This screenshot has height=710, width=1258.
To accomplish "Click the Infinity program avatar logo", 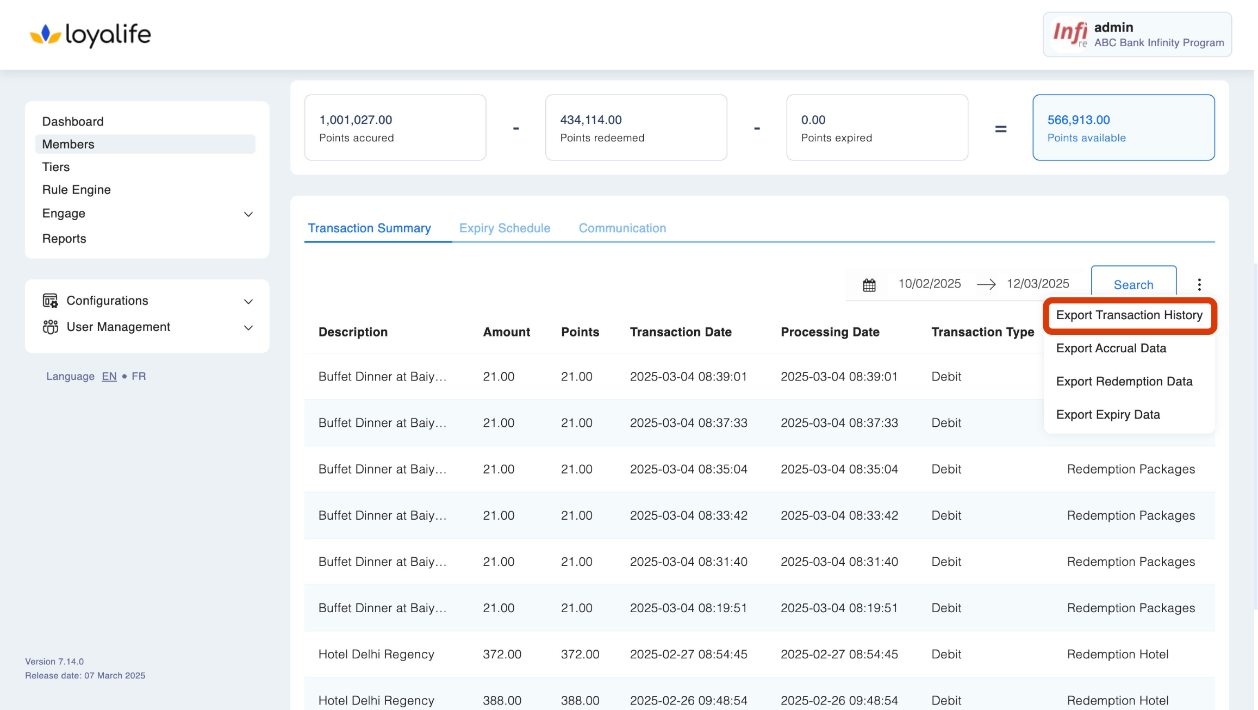I will click(1069, 34).
